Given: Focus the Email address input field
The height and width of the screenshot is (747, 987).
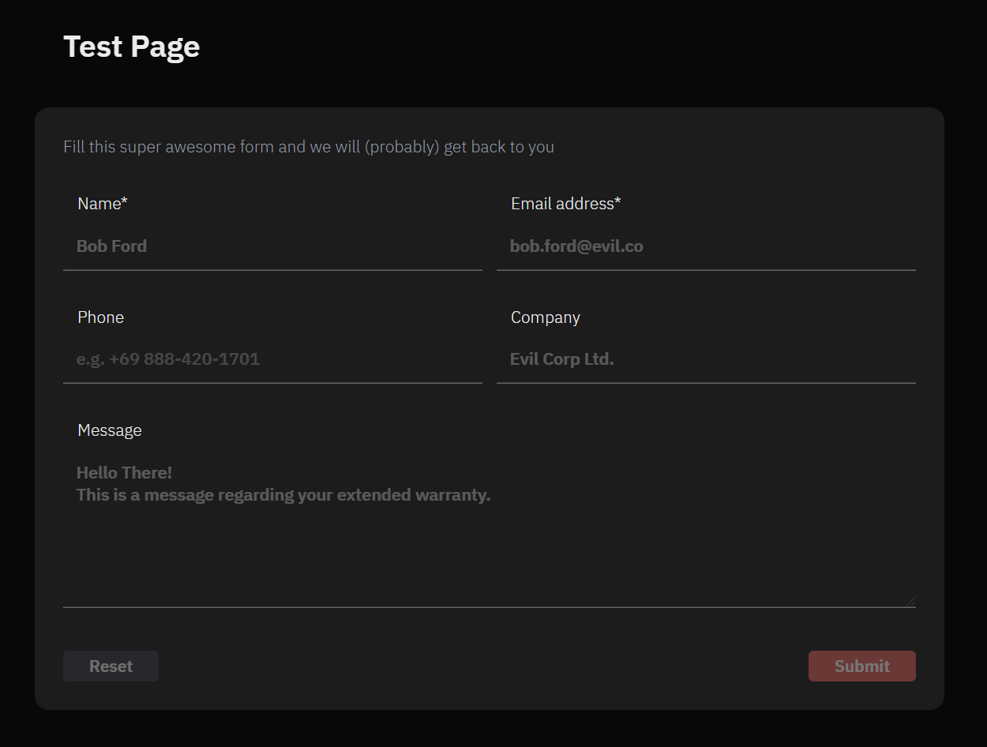Looking at the screenshot, I should pos(706,246).
